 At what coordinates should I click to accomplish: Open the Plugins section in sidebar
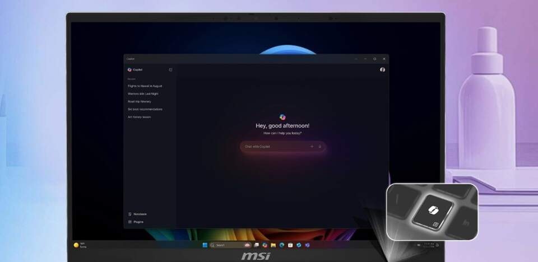pos(136,222)
